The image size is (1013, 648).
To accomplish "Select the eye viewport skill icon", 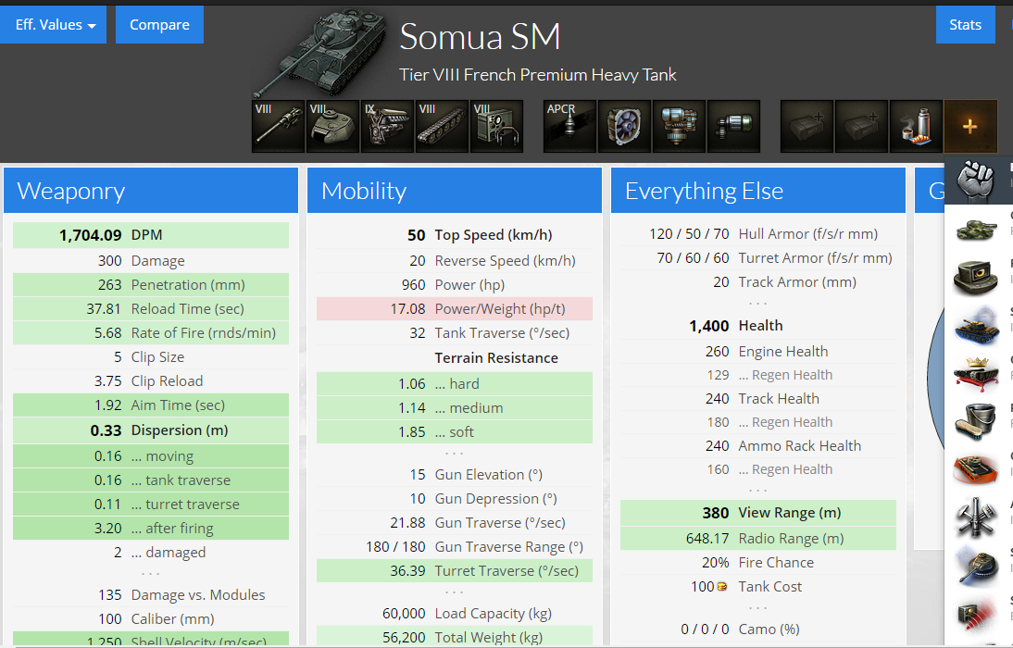I will tap(976, 277).
